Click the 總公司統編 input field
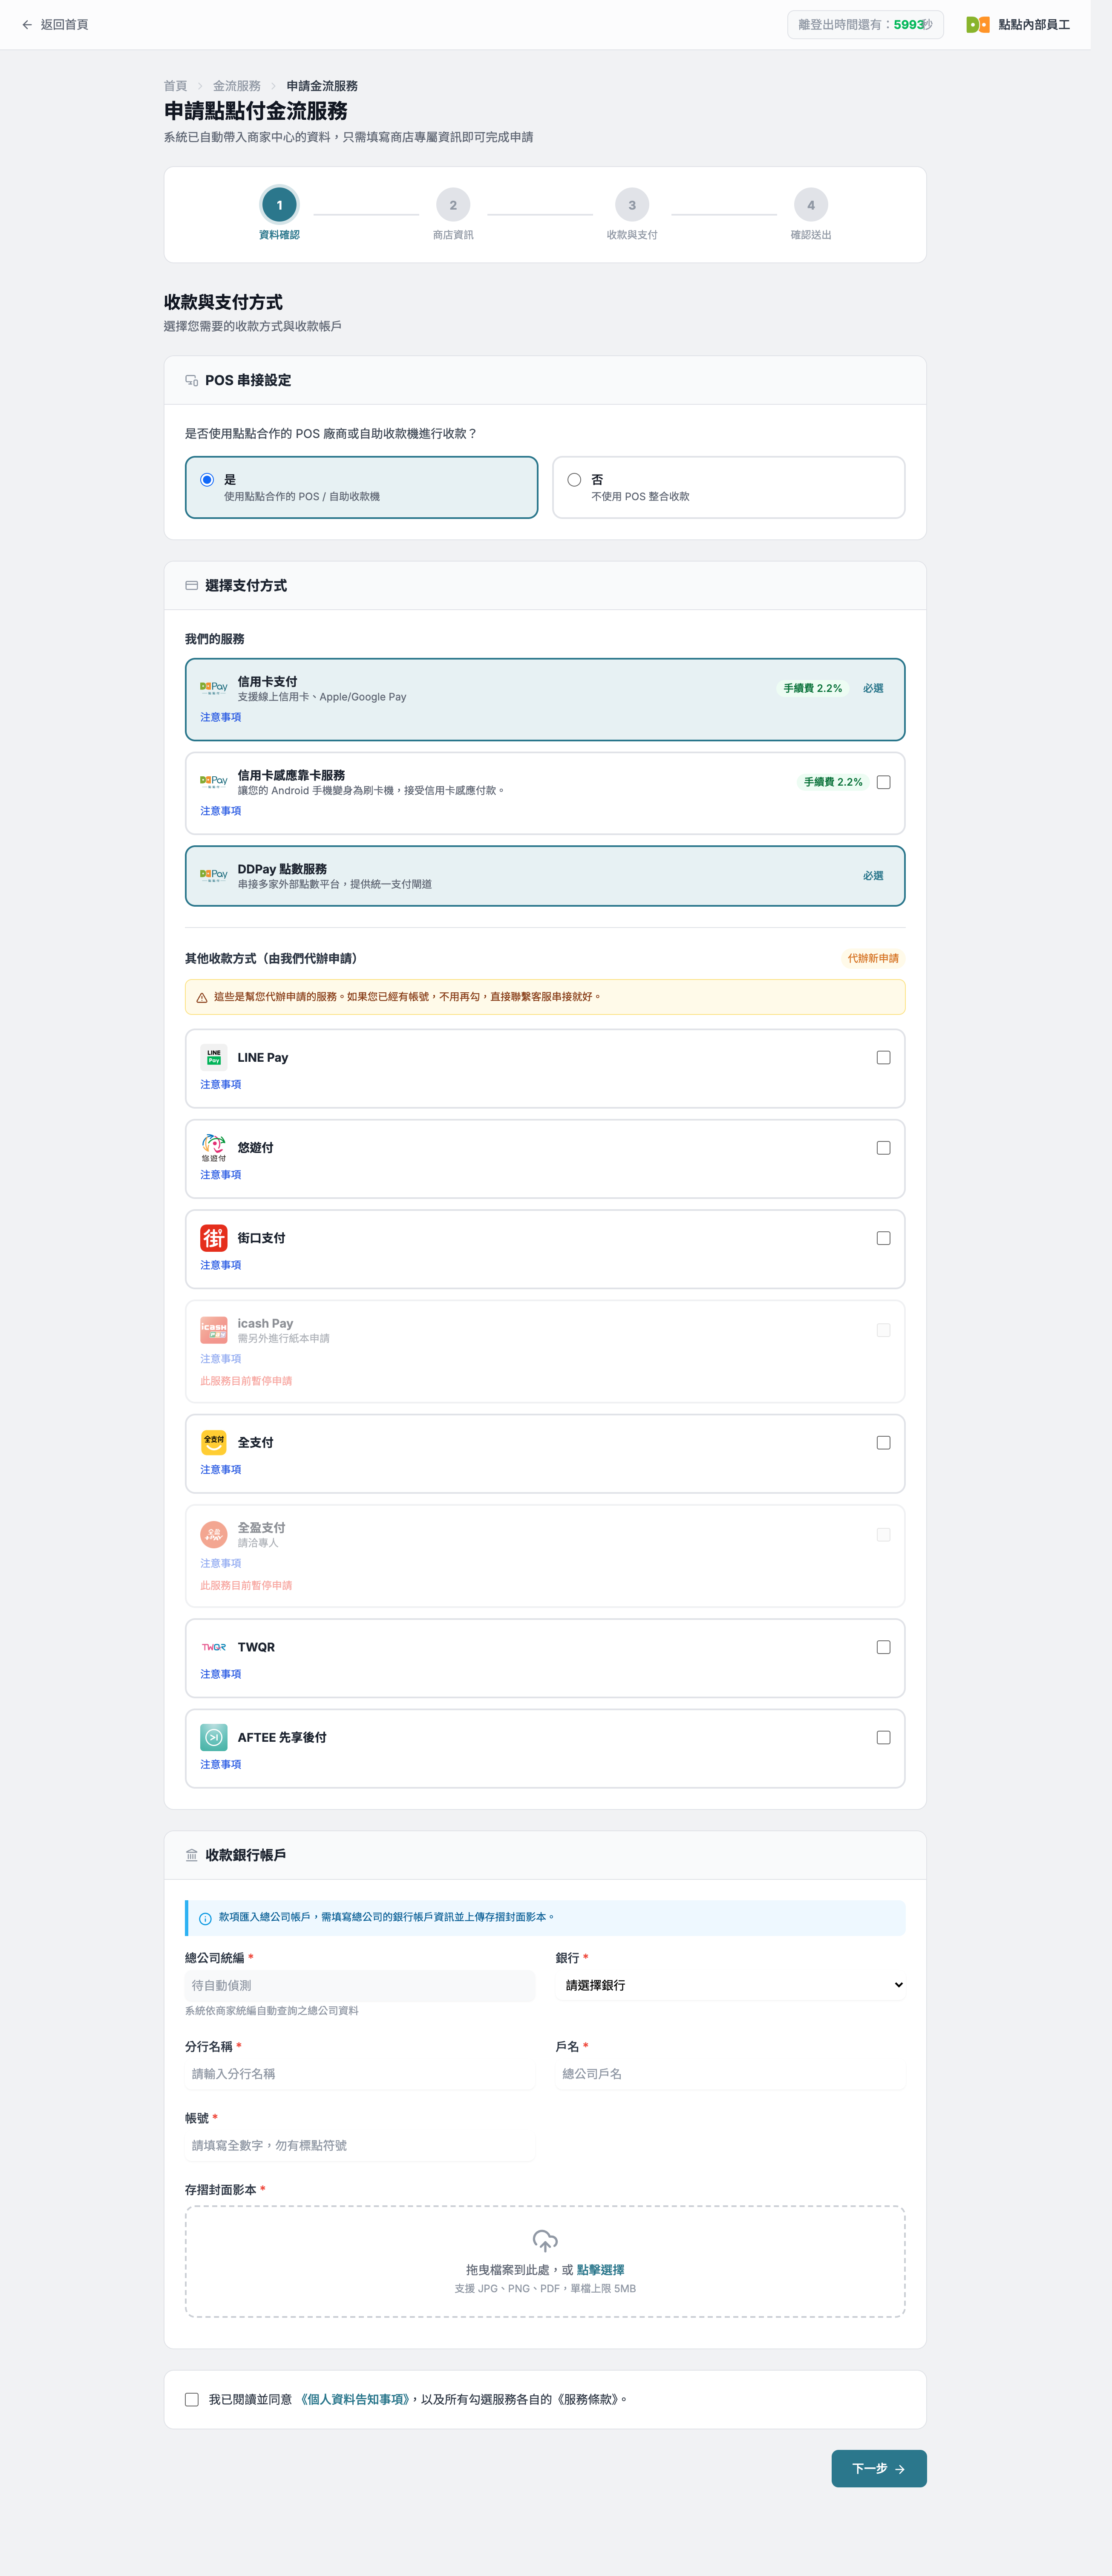 click(x=360, y=1985)
